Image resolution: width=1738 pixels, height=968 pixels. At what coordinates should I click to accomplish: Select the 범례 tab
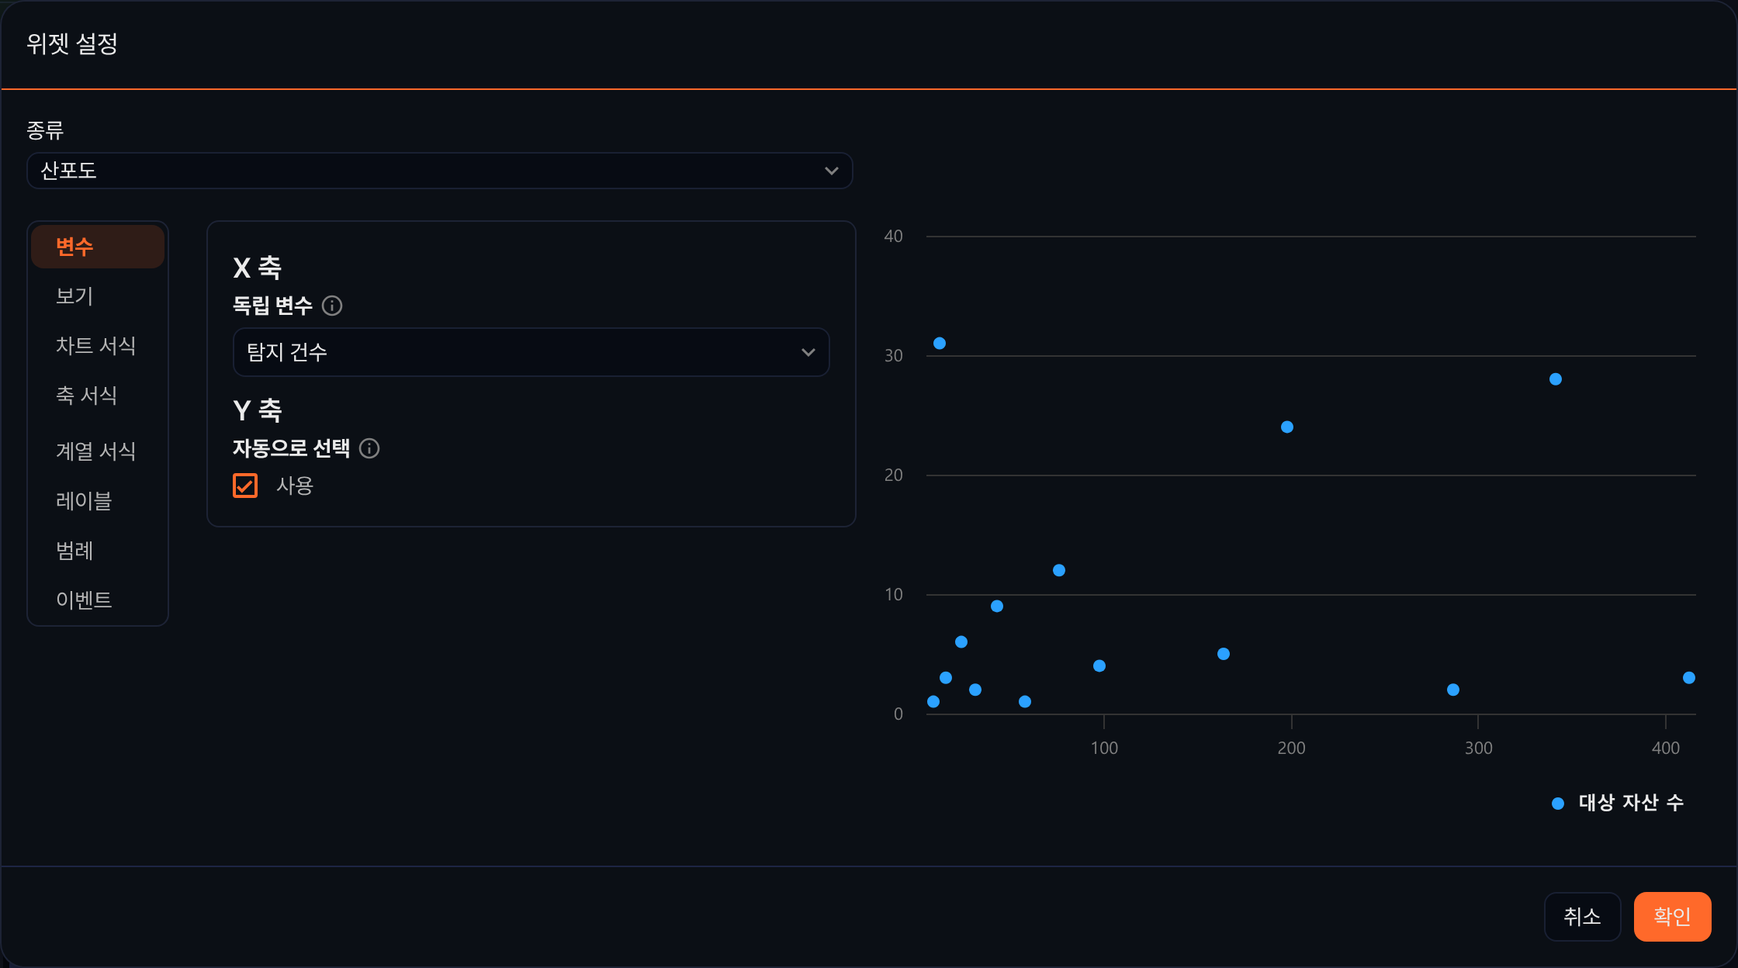pyautogui.click(x=98, y=551)
